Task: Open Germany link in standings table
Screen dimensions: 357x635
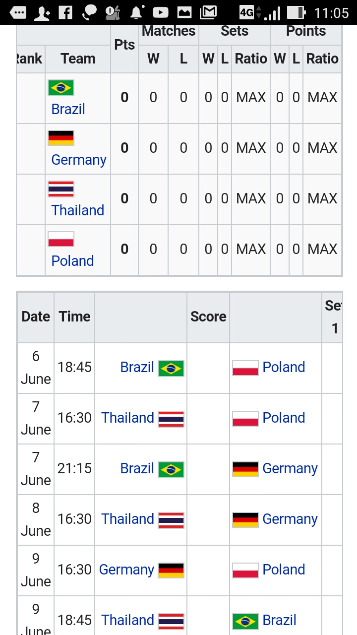Action: pyautogui.click(x=79, y=160)
